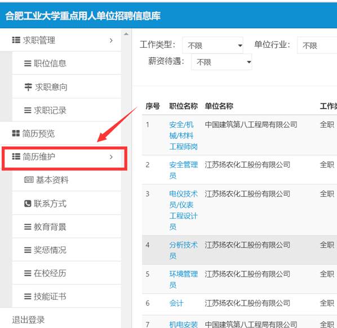Viewport: 337px width, 328px height.
Task: Open the 会计 job link
Action: (x=176, y=303)
